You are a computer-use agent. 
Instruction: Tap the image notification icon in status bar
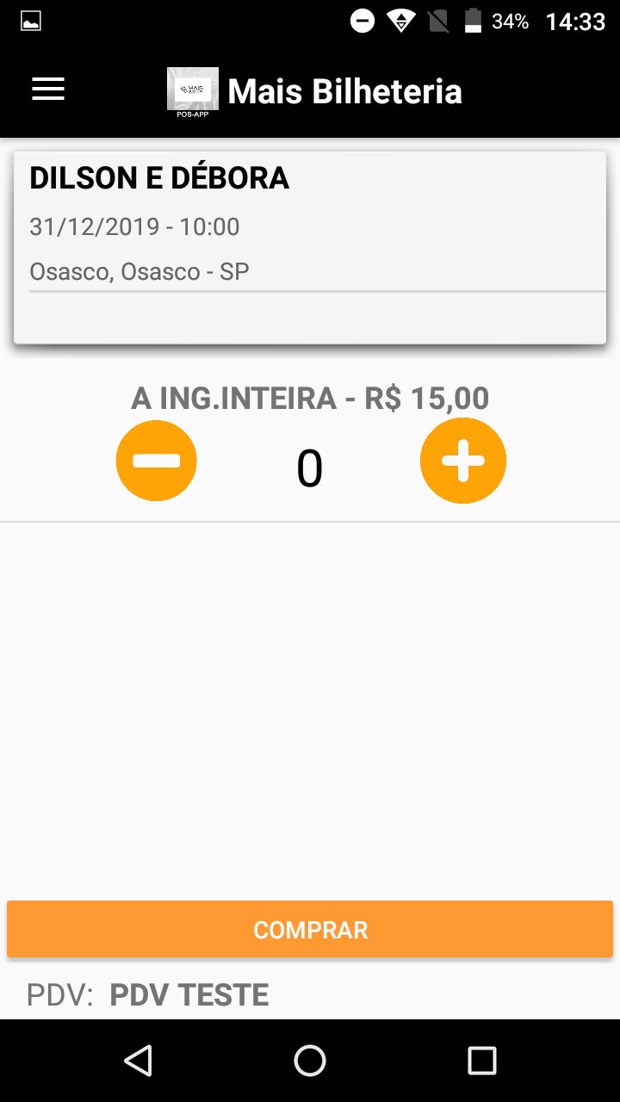pyautogui.click(x=31, y=22)
